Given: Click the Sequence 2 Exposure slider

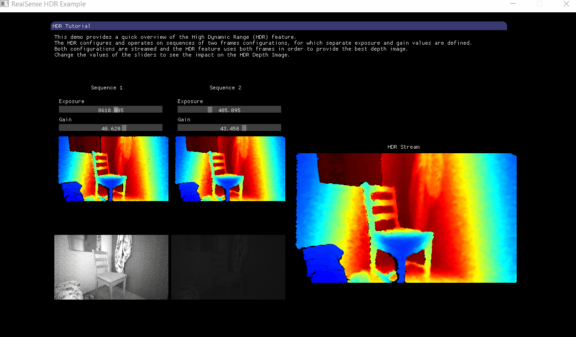Looking at the screenshot, I should (229, 109).
